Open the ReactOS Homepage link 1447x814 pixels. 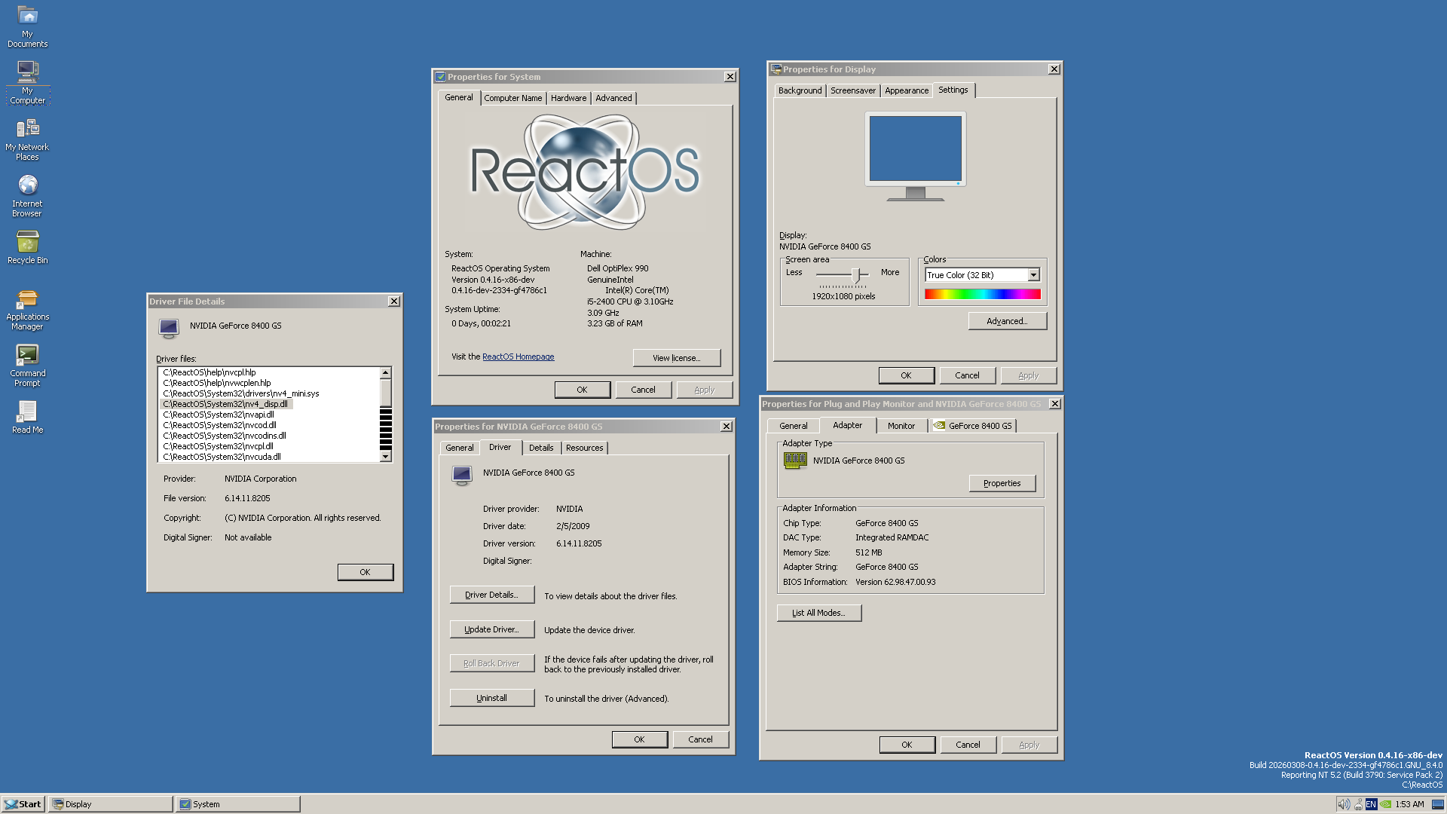point(518,357)
